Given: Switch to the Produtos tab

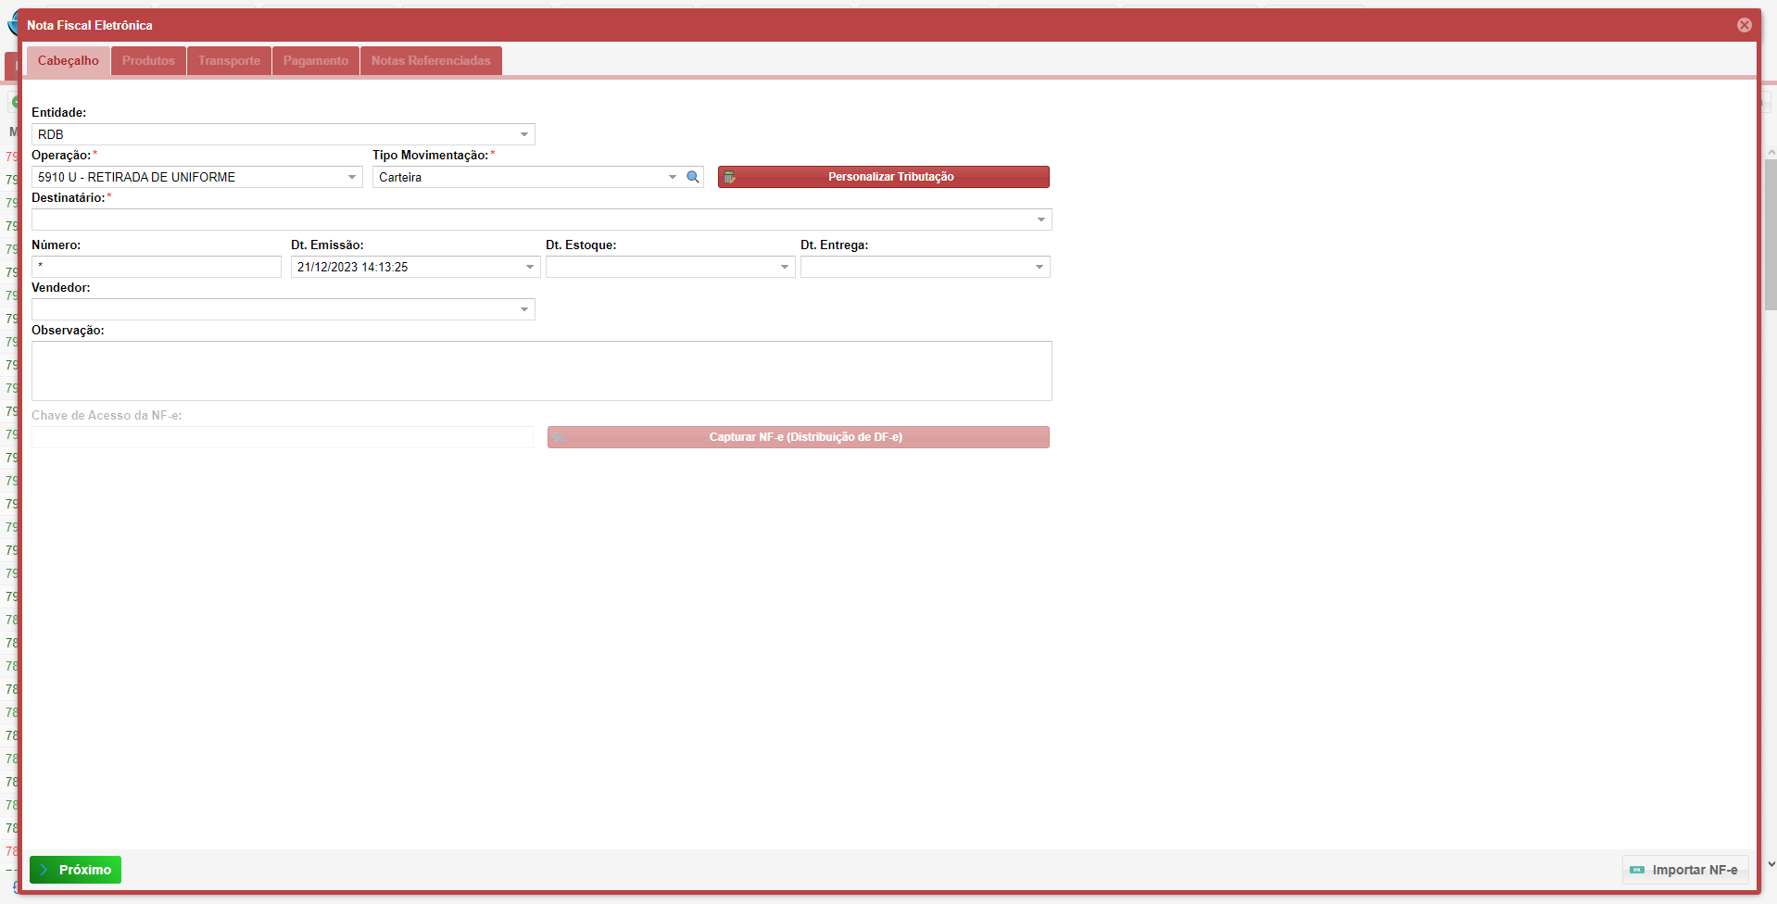Looking at the screenshot, I should (x=148, y=61).
